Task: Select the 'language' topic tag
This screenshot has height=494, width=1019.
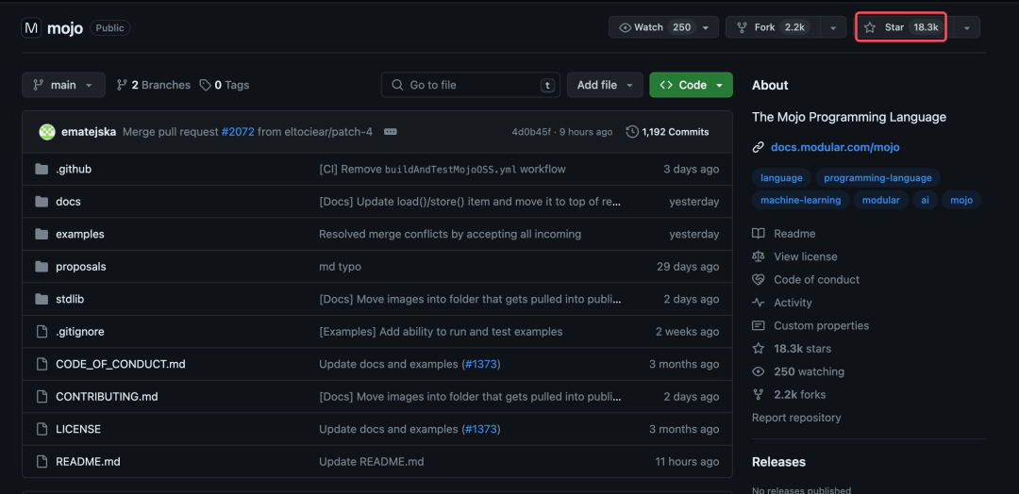Action: (781, 178)
